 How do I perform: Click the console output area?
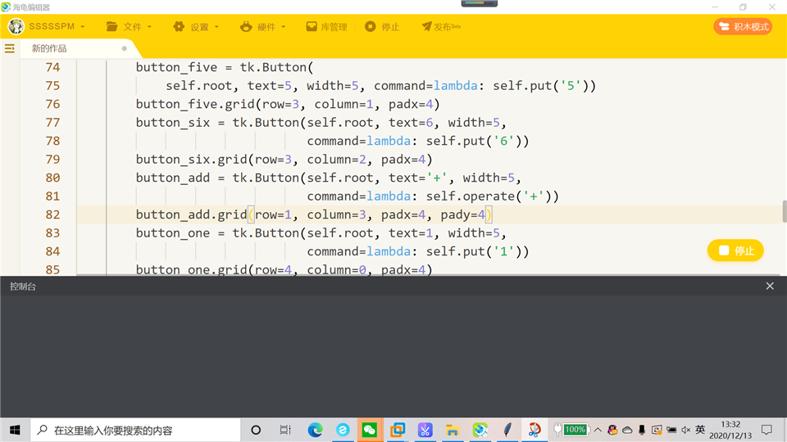point(393,356)
